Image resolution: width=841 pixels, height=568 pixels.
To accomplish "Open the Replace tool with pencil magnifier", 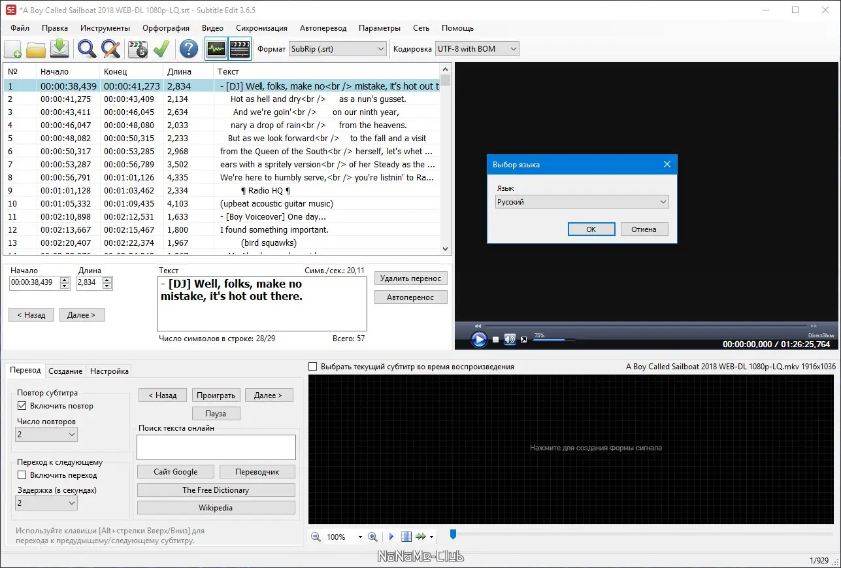I will [x=110, y=49].
